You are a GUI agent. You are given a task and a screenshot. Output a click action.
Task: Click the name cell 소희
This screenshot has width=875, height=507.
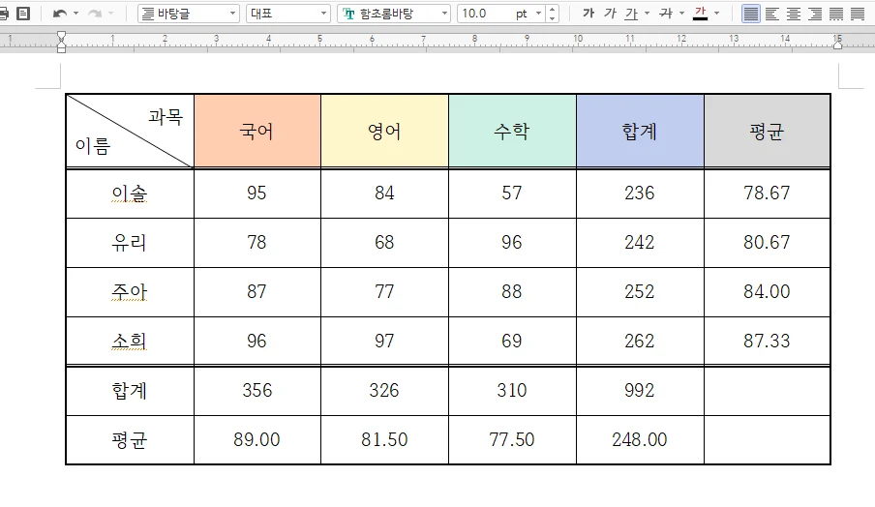click(x=130, y=341)
